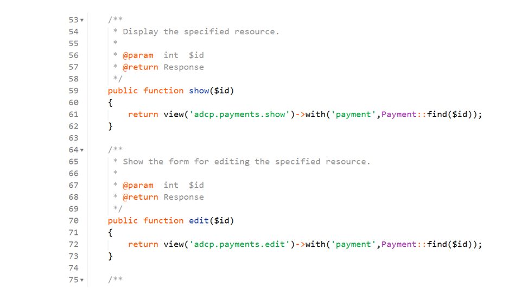Place cursor on the edit function name
521x293 pixels.
pyautogui.click(x=199, y=221)
